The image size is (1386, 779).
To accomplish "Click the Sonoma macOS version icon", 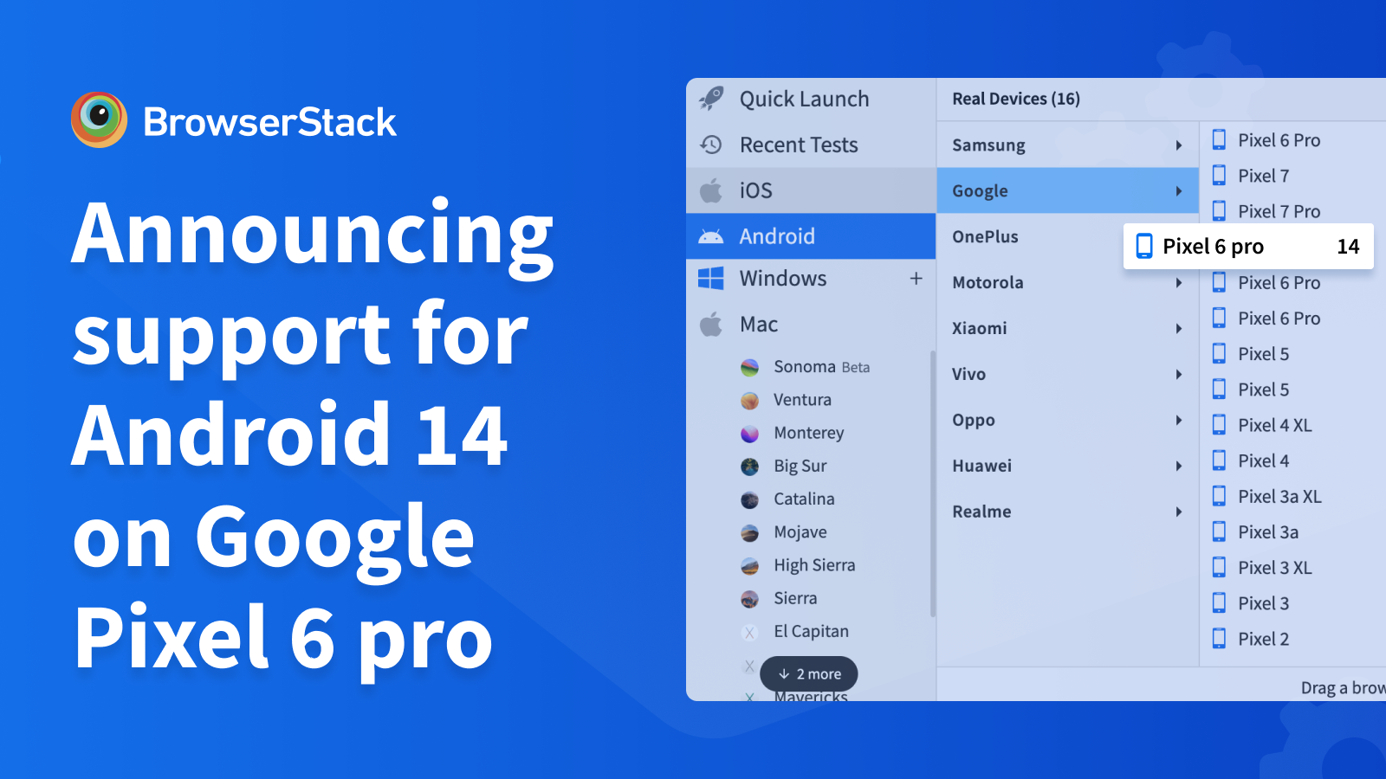I will pyautogui.click(x=750, y=368).
